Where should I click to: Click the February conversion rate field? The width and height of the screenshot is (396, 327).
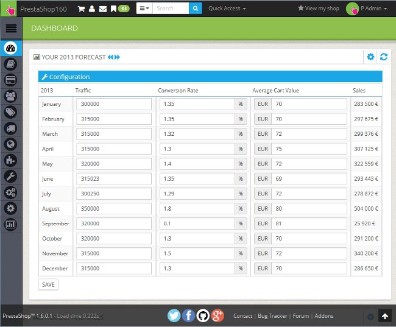(197, 119)
